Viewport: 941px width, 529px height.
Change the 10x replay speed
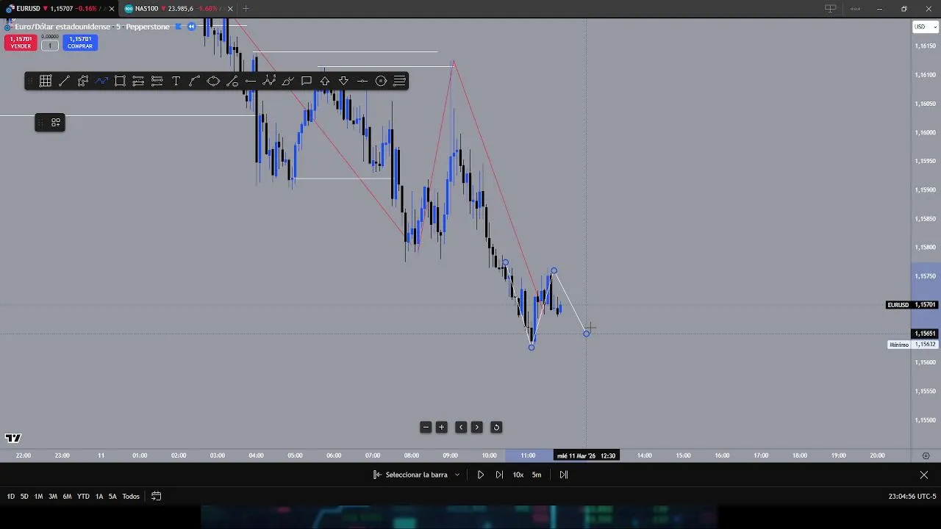[518, 475]
